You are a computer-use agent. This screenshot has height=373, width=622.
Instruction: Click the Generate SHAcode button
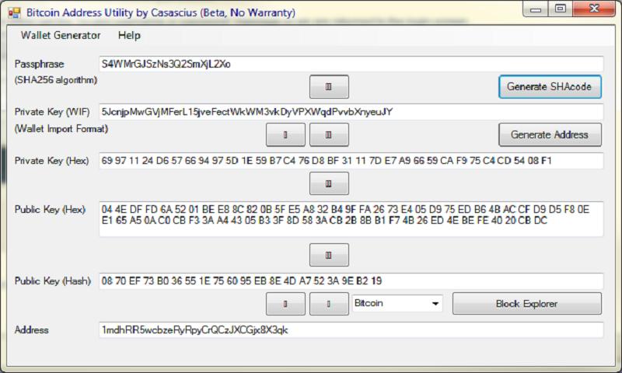point(550,87)
